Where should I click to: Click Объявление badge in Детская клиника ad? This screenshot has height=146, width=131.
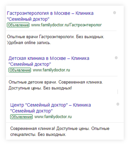(x=20, y=70)
